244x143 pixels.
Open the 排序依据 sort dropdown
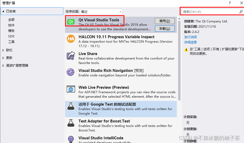pos(101,12)
